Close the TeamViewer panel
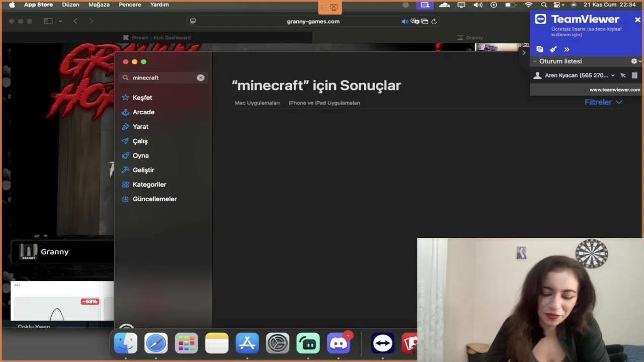 tap(637, 20)
